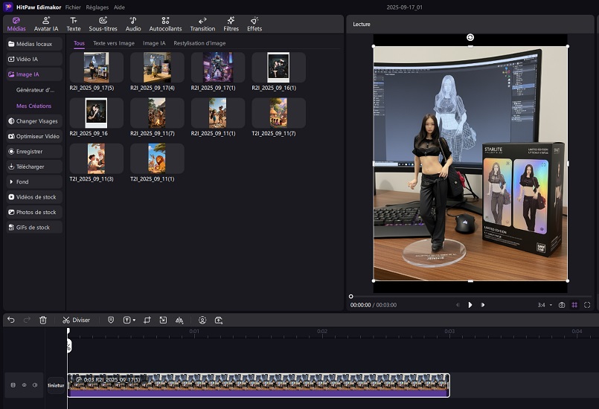This screenshot has height=409, width=599.
Task: Click the add-to-cloud export icon
Action: (219, 320)
